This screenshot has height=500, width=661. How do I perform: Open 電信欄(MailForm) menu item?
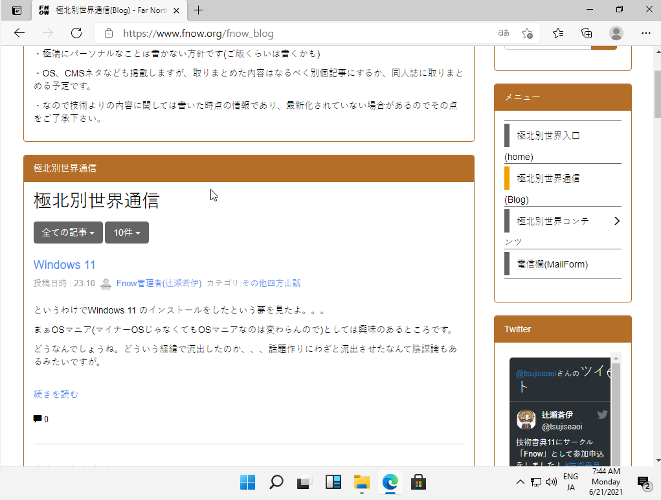(x=552, y=264)
